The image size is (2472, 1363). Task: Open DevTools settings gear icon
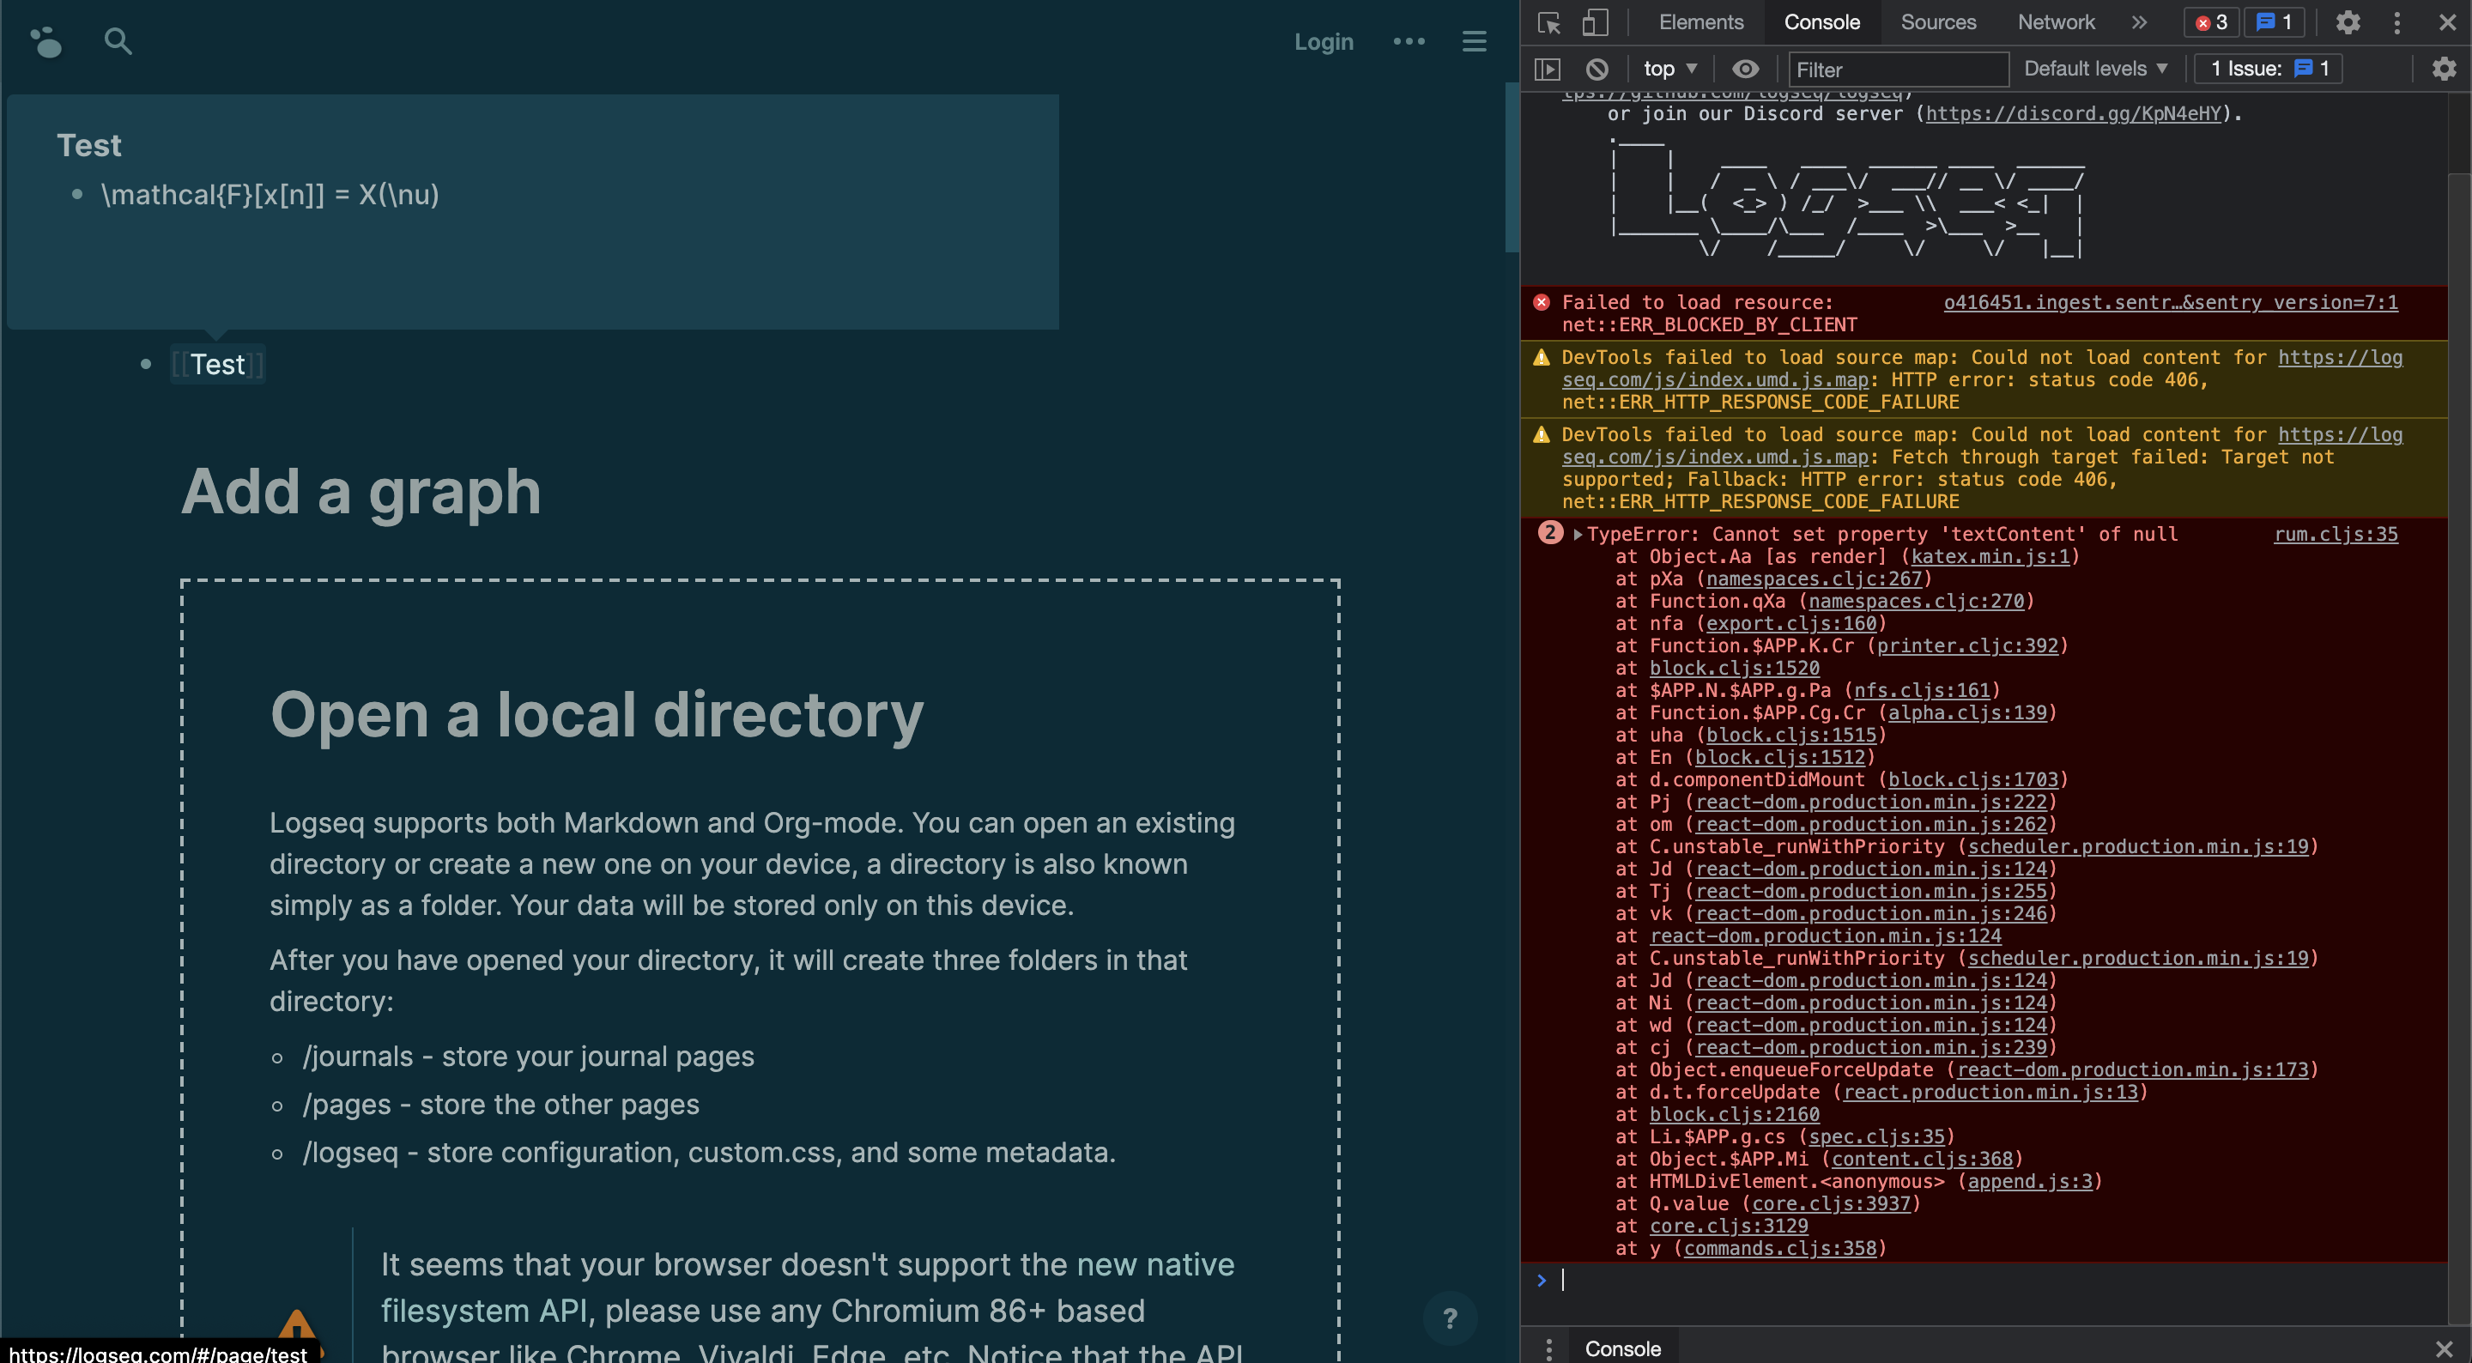[2348, 22]
